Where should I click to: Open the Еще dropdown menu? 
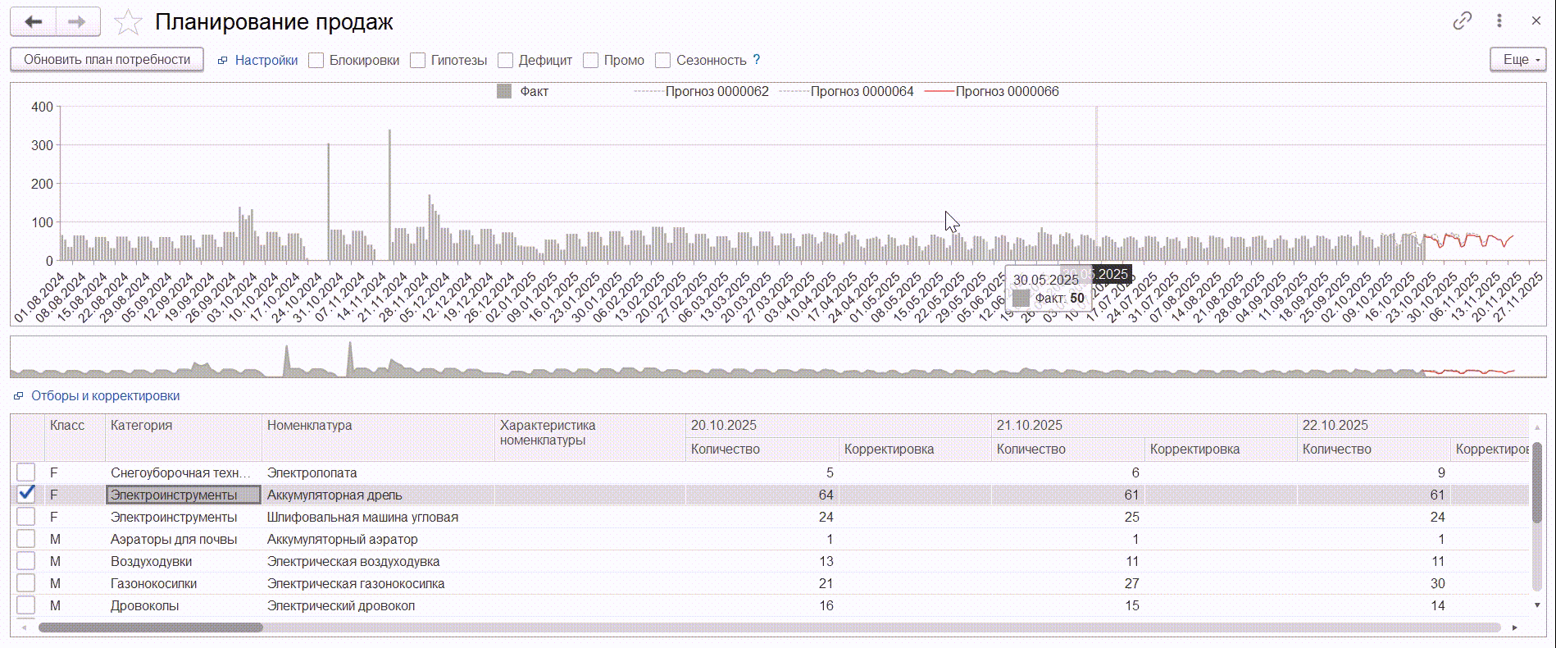(x=1517, y=60)
